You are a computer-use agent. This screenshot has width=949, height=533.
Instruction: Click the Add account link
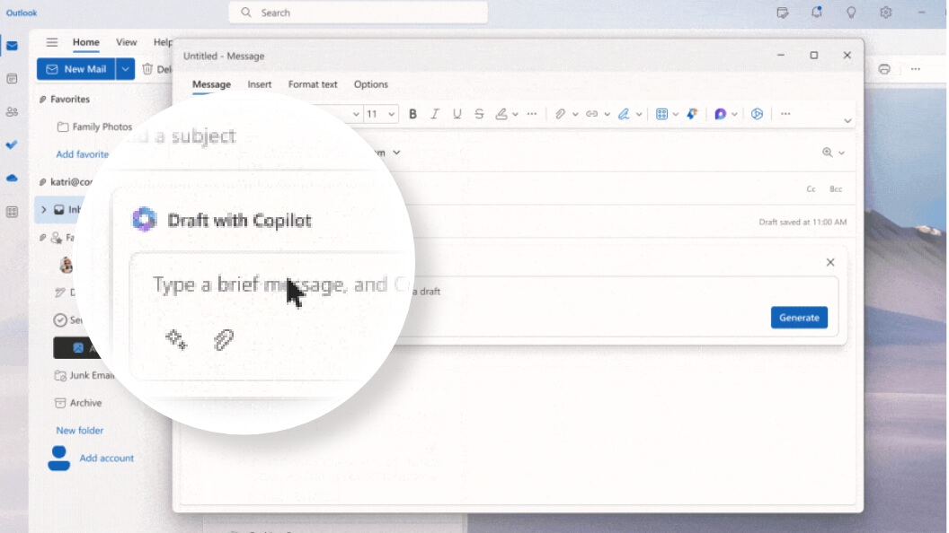pos(106,458)
